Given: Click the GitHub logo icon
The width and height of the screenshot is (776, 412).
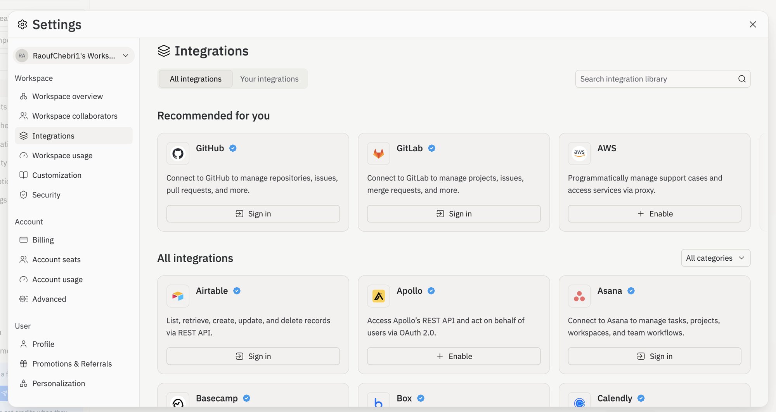Looking at the screenshot, I should click(178, 154).
